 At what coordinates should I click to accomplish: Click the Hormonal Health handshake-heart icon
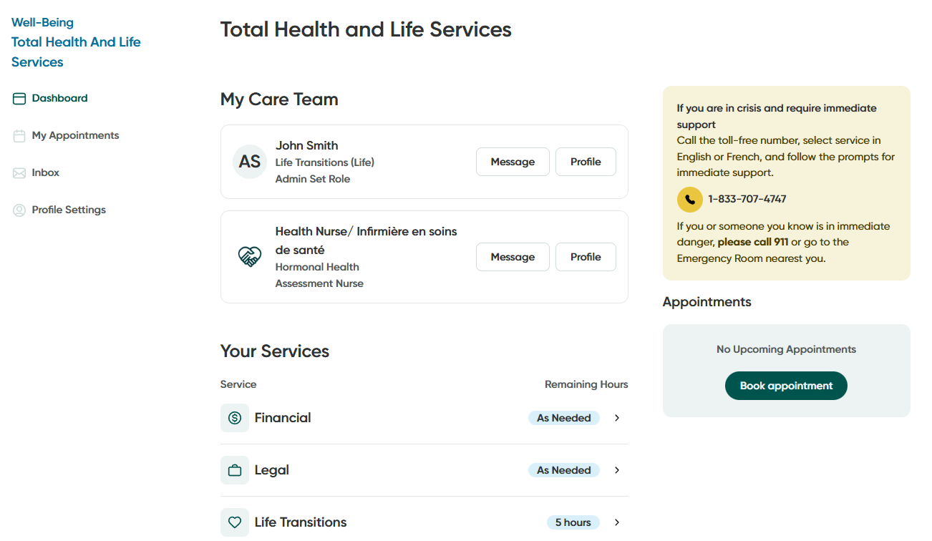(x=249, y=256)
